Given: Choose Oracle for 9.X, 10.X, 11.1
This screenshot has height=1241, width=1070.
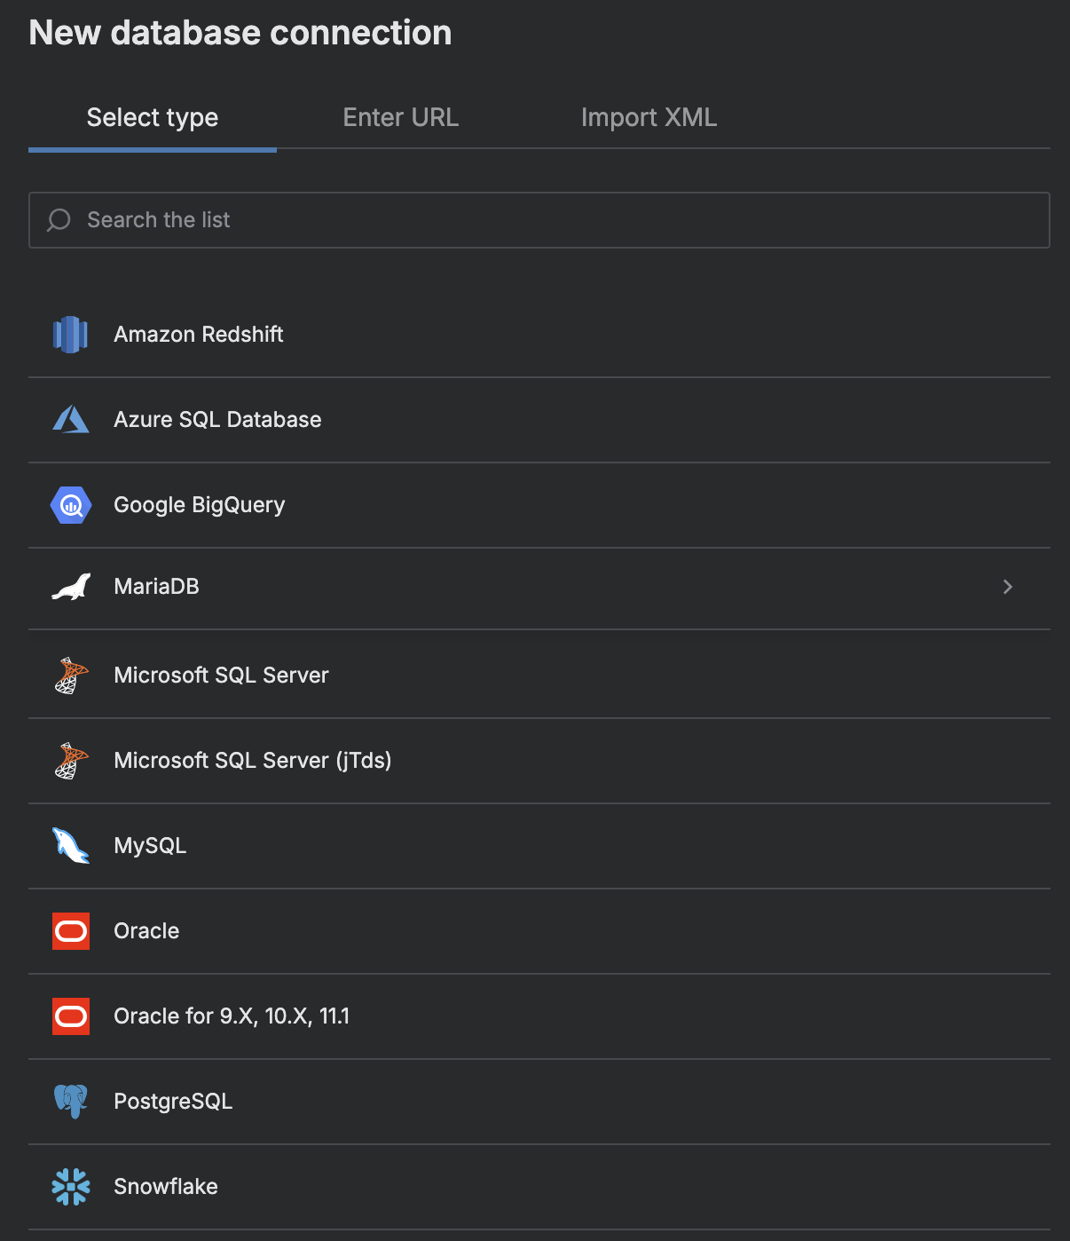Looking at the screenshot, I should click(x=232, y=1016).
